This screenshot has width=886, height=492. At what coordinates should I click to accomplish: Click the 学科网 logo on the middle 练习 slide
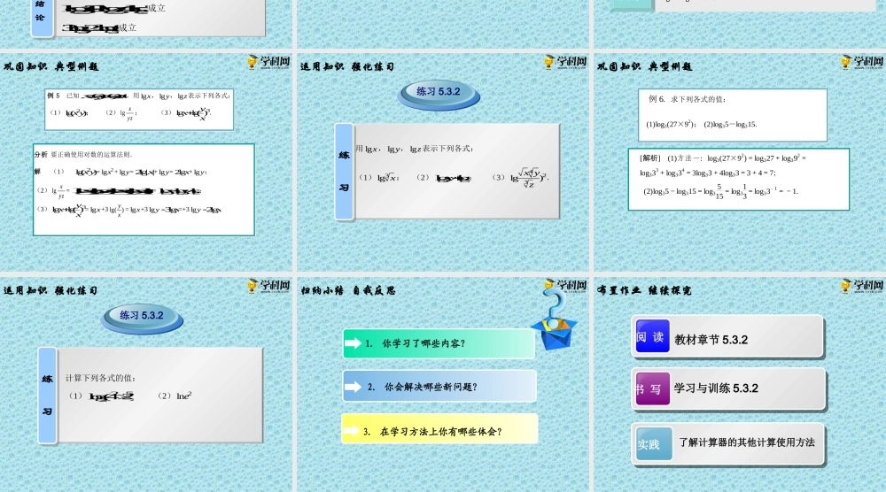coord(565,62)
